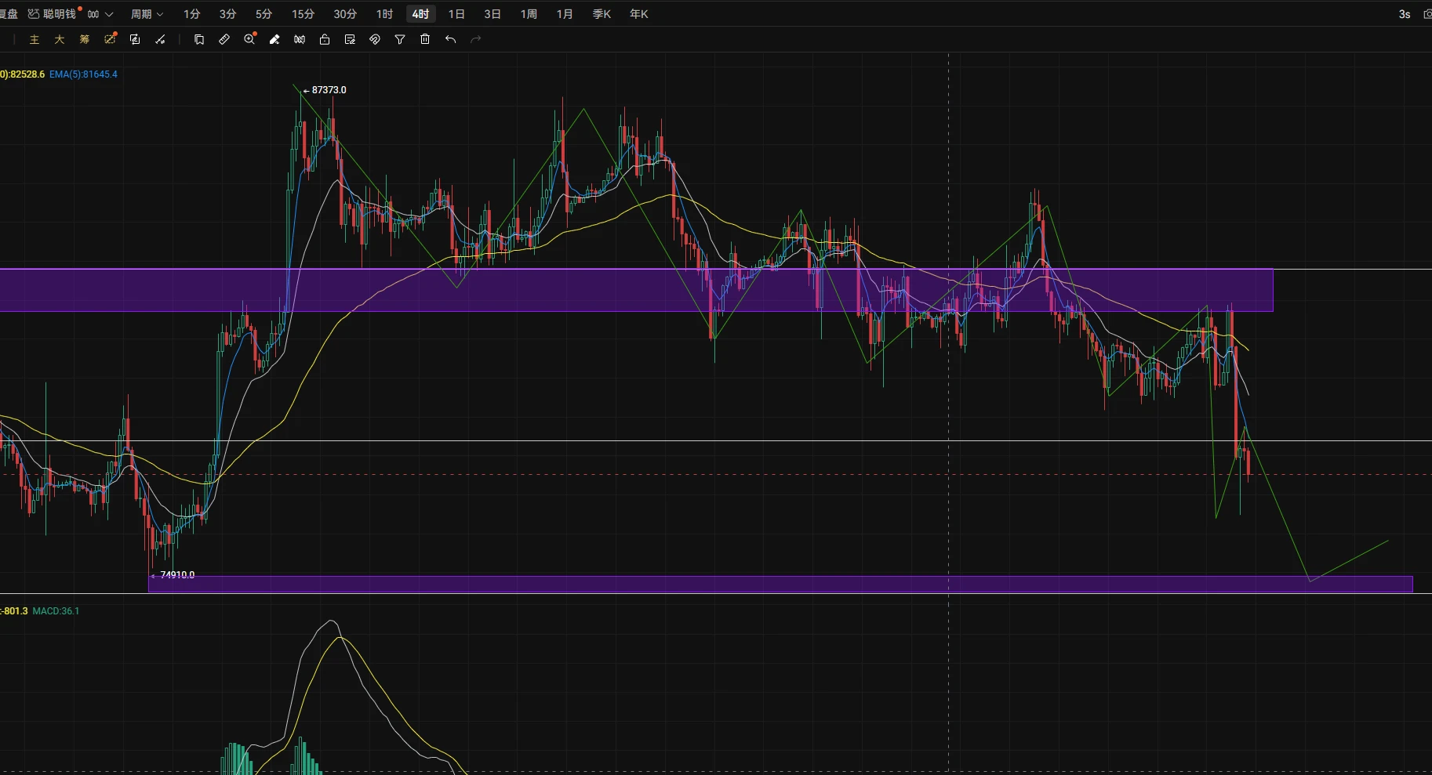Click the lock drawings icon

[x=325, y=39]
